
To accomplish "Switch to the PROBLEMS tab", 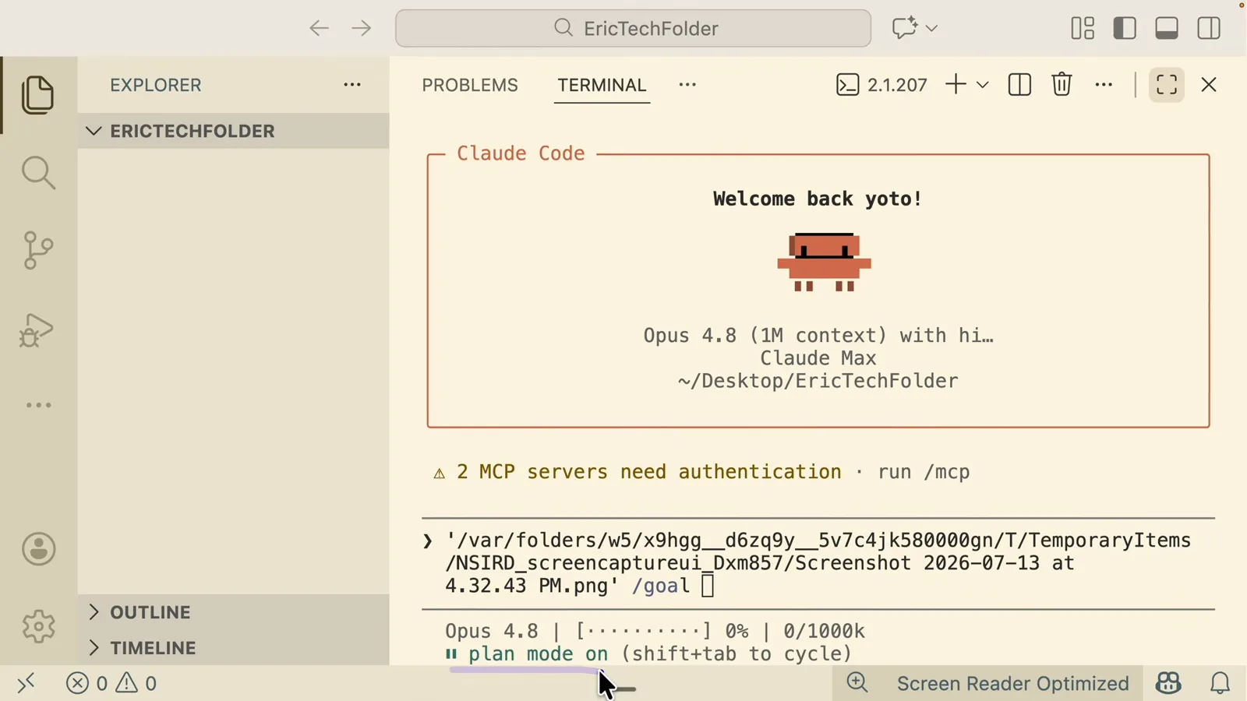I will coord(470,85).
